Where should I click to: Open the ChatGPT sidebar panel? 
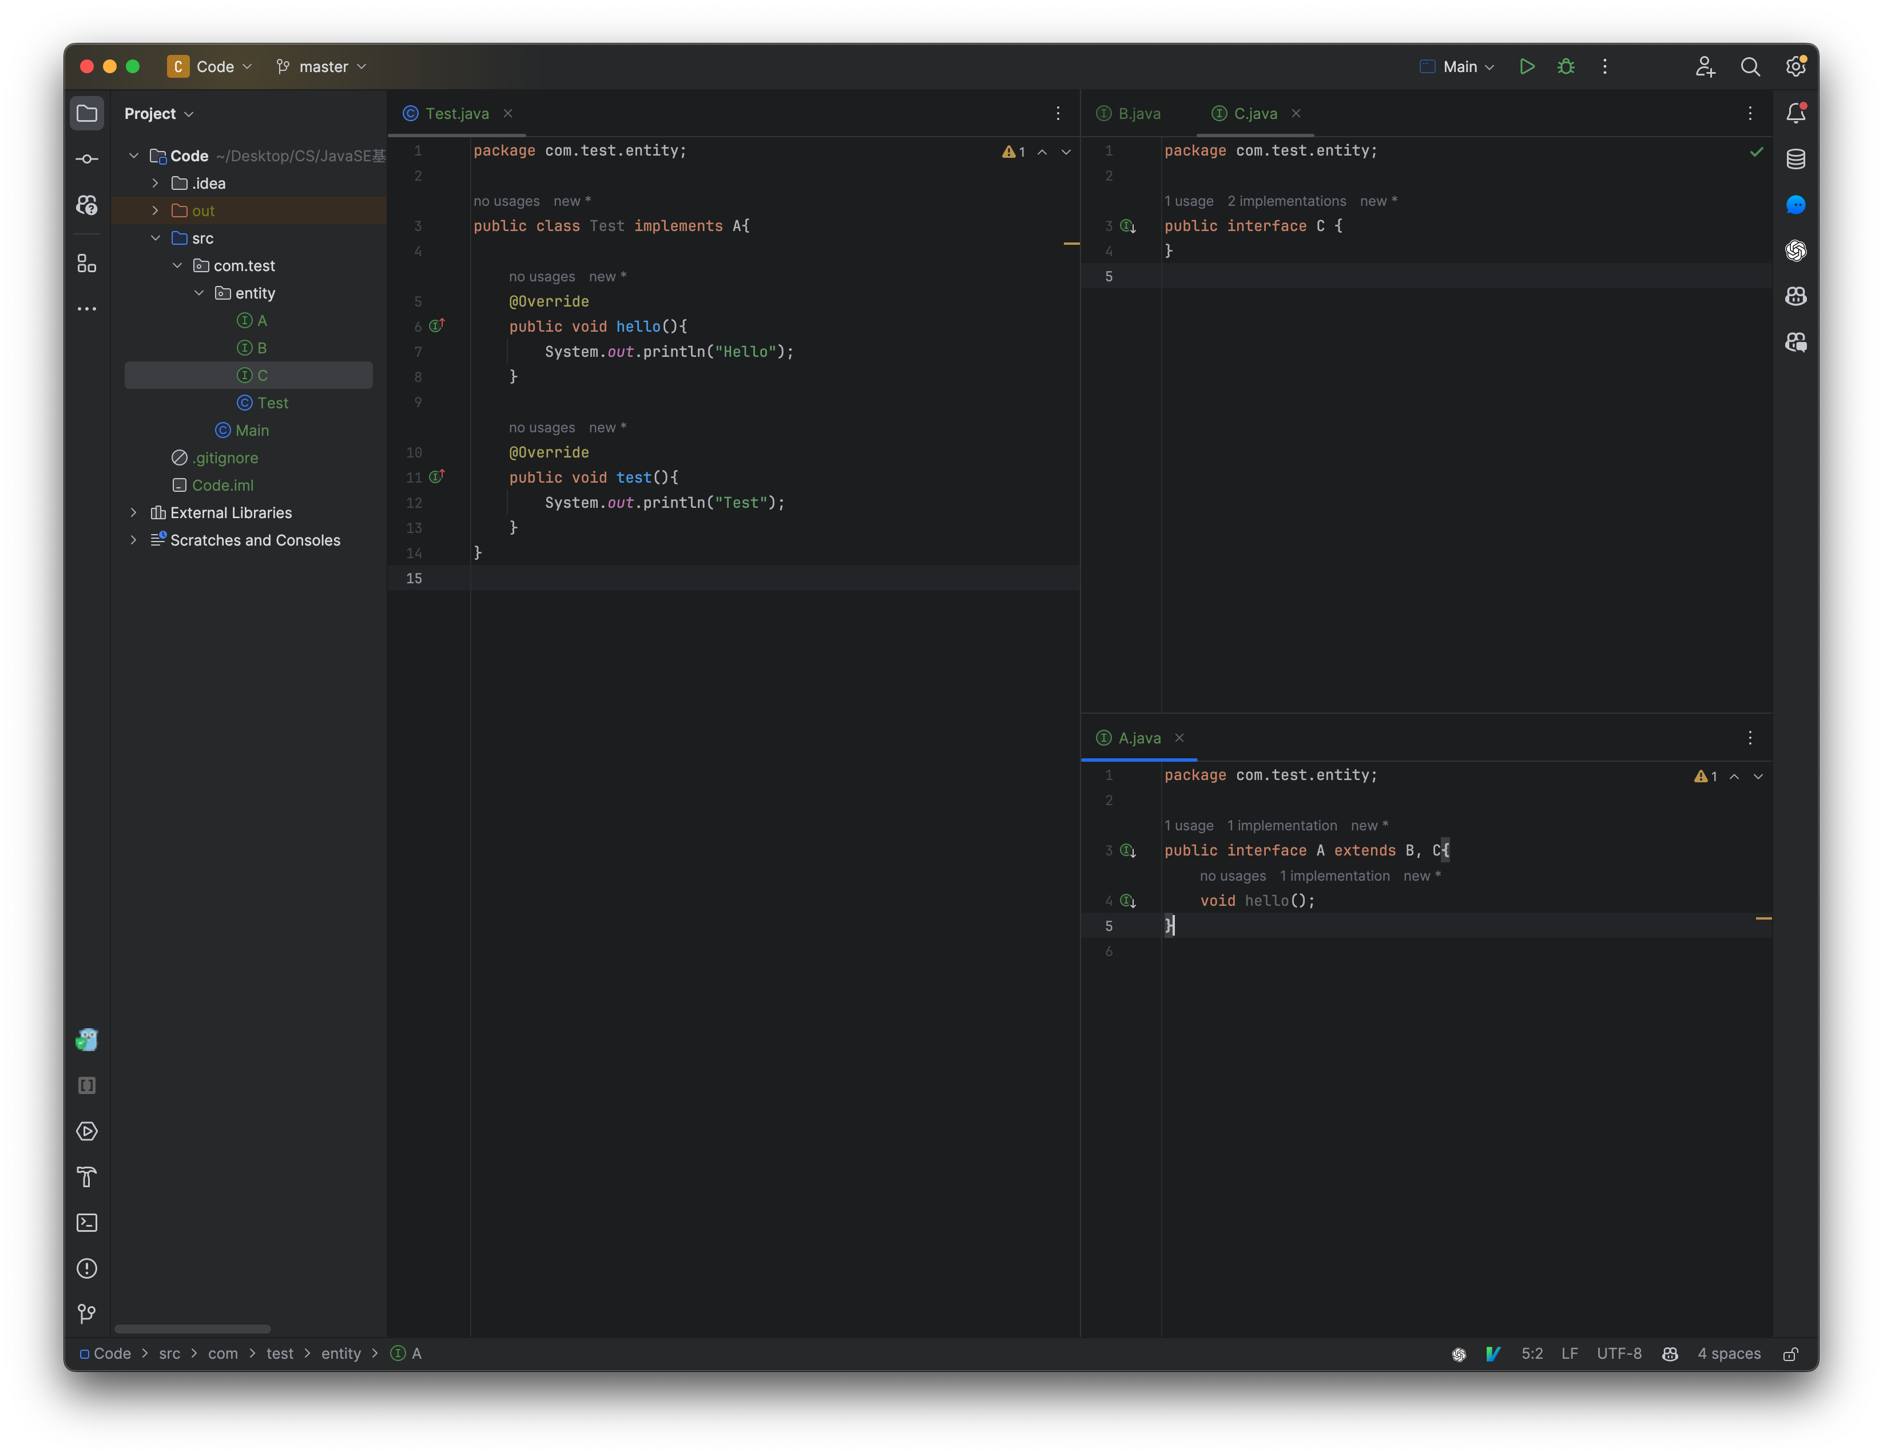1796,251
